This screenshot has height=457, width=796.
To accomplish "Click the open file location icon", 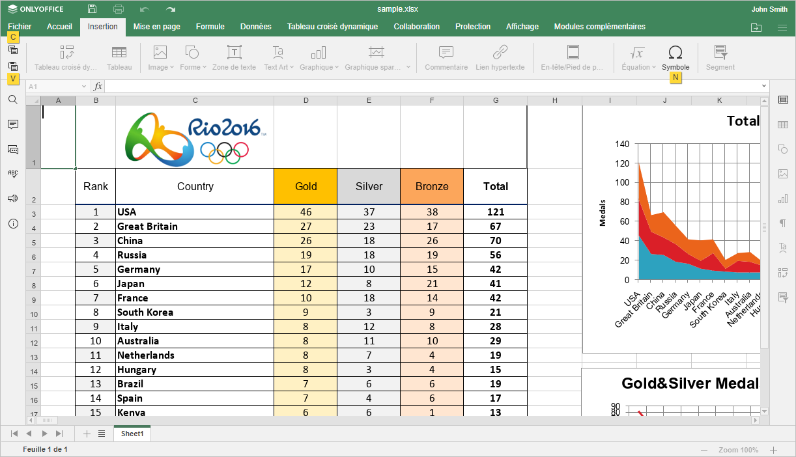I will [756, 27].
